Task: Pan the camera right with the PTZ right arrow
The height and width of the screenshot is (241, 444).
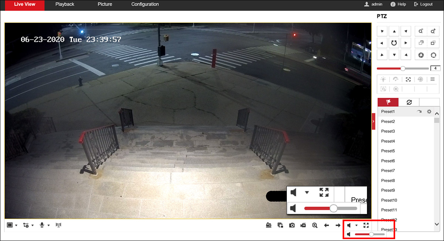Action: 406,43
